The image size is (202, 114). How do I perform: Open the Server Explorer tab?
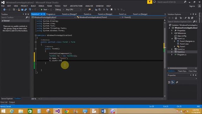pyautogui.click(x=7, y=98)
